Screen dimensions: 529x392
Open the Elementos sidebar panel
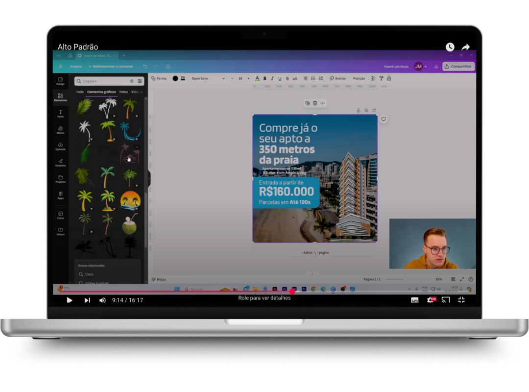(60, 97)
